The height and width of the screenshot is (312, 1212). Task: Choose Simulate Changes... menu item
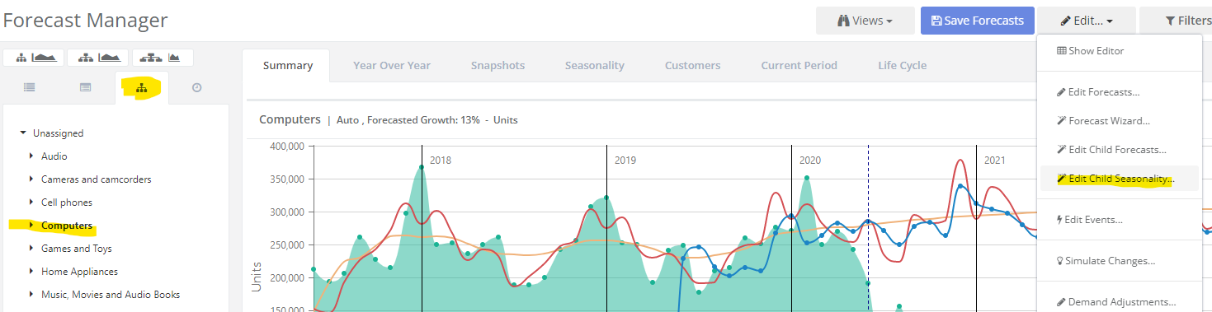click(1120, 261)
